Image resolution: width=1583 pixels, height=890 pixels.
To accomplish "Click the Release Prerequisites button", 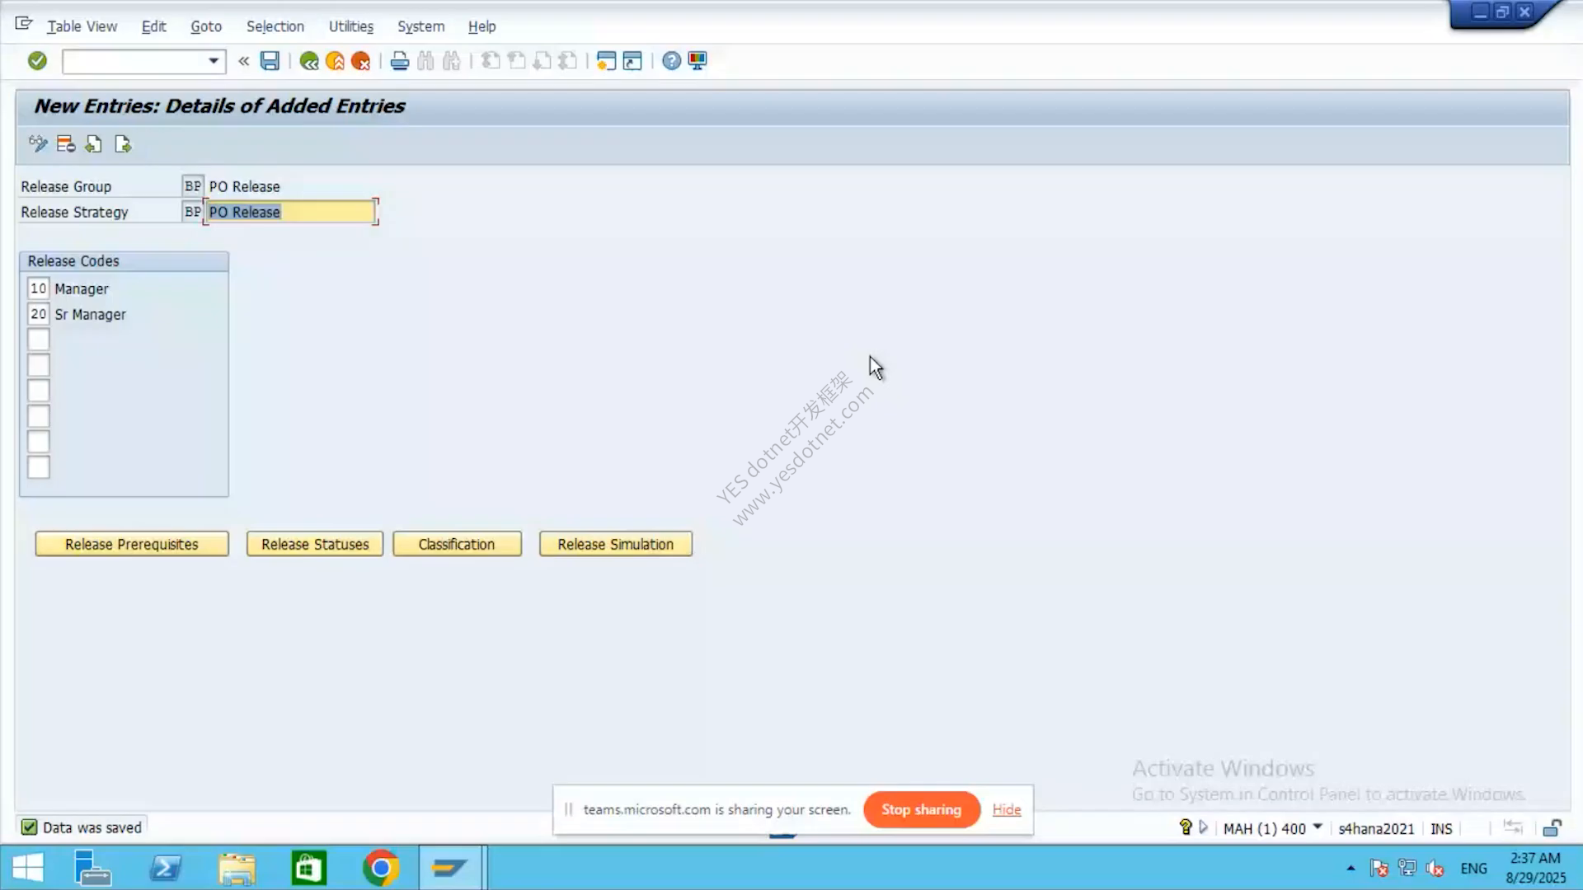I will pyautogui.click(x=132, y=544).
